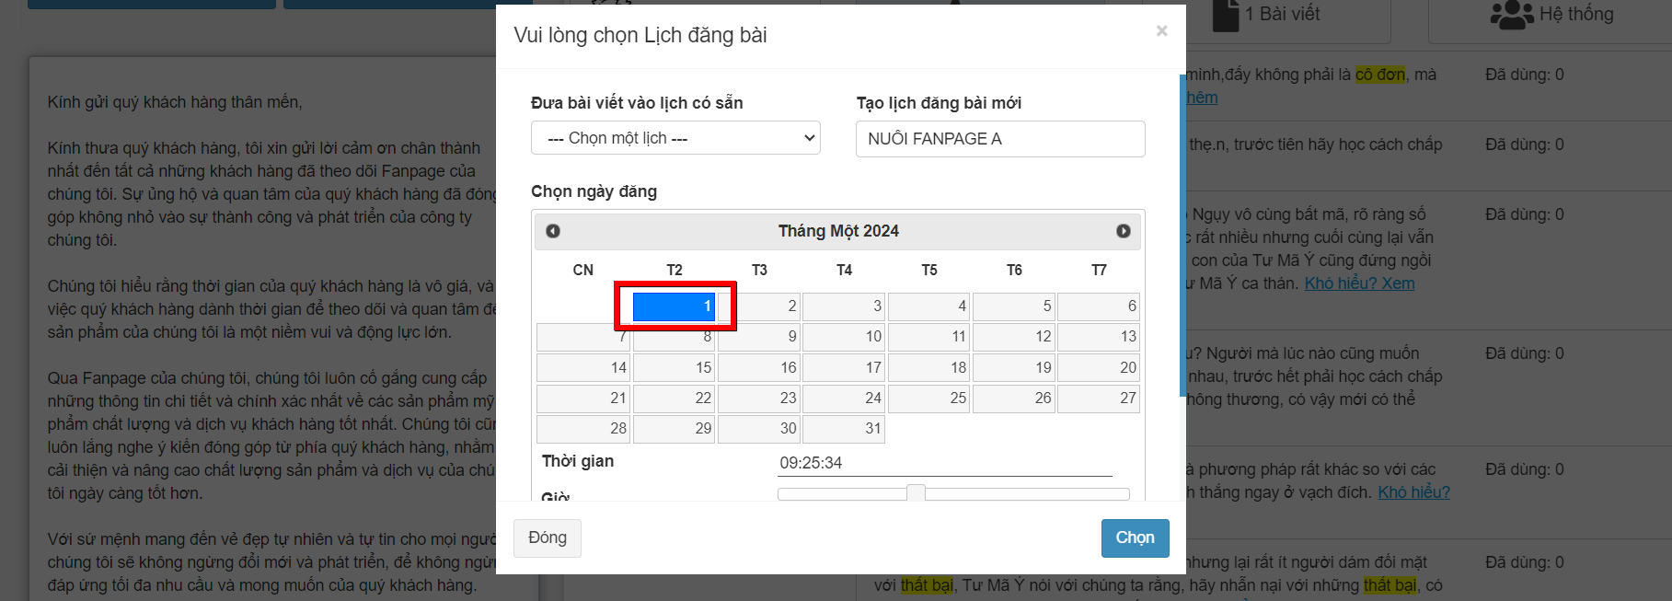
Task: Click the 'Tháng Một 2024' month title
Action: tap(838, 231)
